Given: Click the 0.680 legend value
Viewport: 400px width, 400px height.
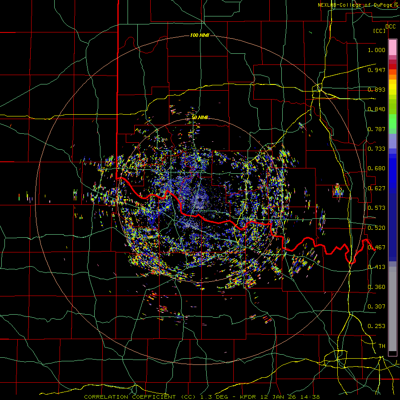Looking at the screenshot, I should pyautogui.click(x=376, y=168).
